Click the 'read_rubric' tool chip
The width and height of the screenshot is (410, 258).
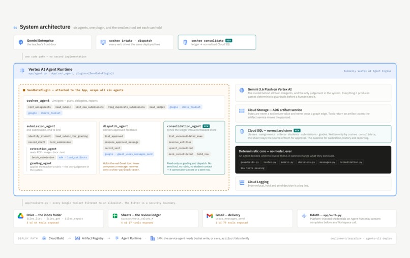pos(63,107)
